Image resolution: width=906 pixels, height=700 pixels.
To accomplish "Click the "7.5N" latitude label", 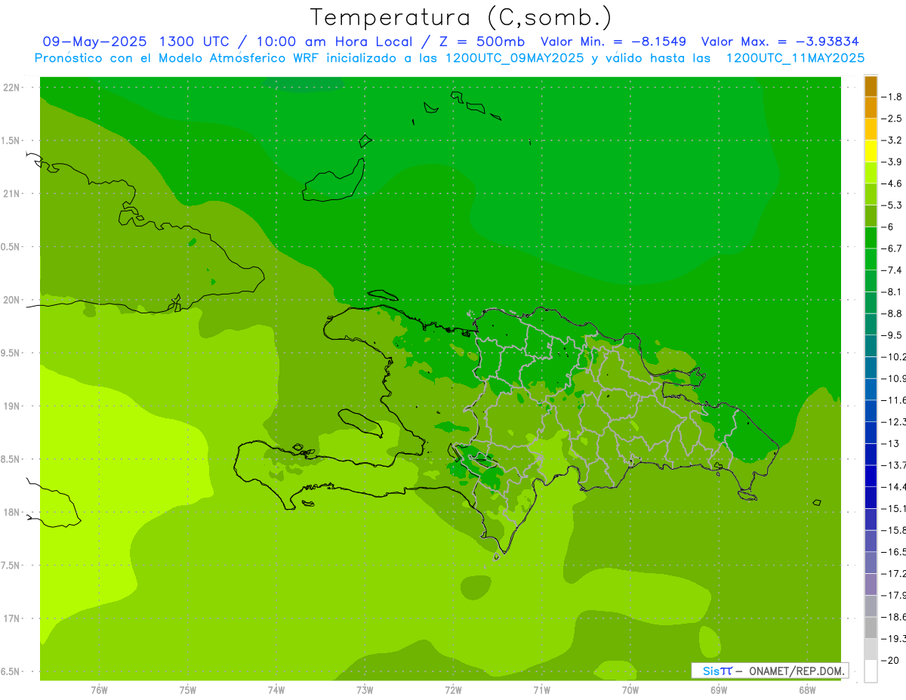I will click(10, 566).
